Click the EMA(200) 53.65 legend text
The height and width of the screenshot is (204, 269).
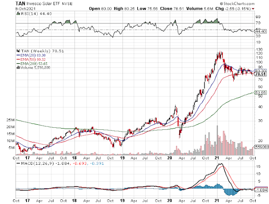34,64
